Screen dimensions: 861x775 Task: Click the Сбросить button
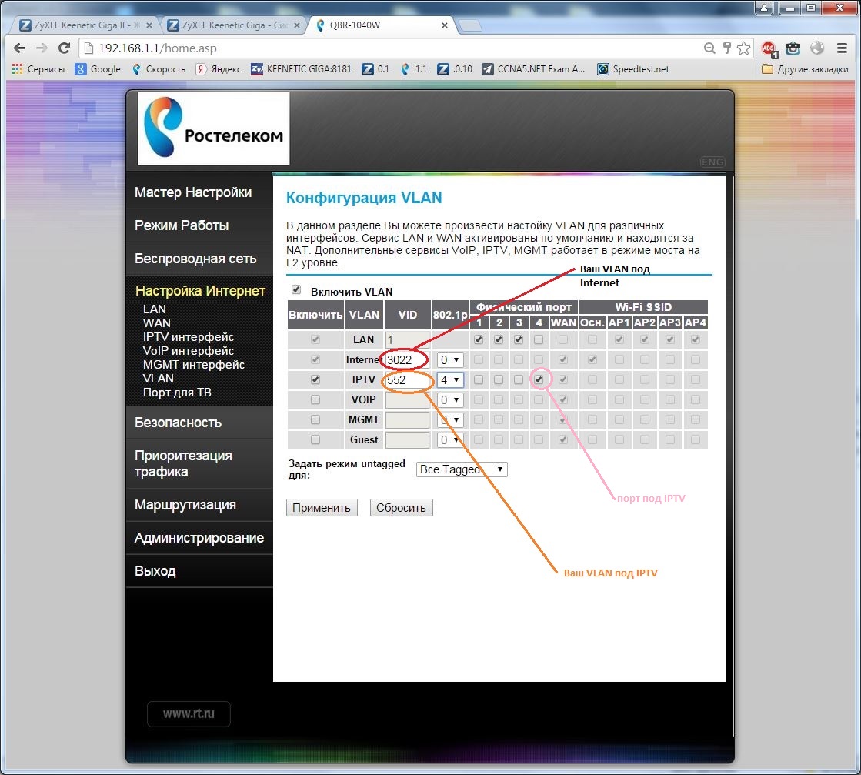(402, 507)
